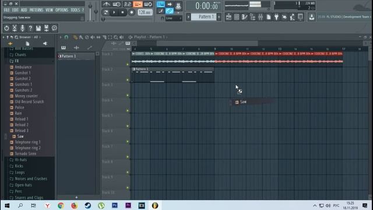Select the playlist zoom magnifier tool

pos(115,37)
